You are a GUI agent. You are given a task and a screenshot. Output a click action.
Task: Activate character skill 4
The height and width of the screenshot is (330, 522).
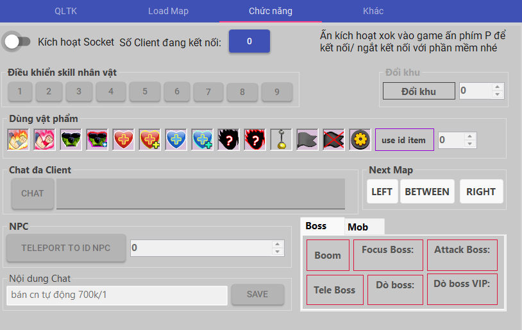pos(111,91)
